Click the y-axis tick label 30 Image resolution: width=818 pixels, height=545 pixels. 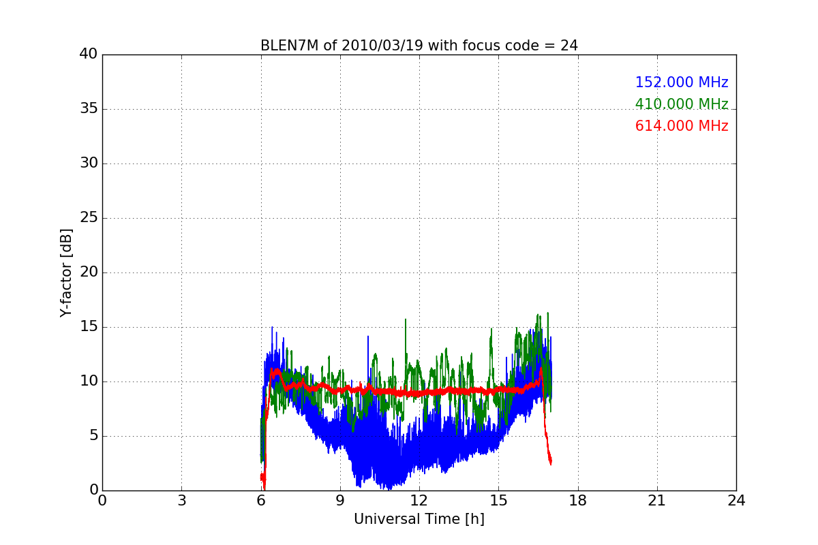point(89,163)
